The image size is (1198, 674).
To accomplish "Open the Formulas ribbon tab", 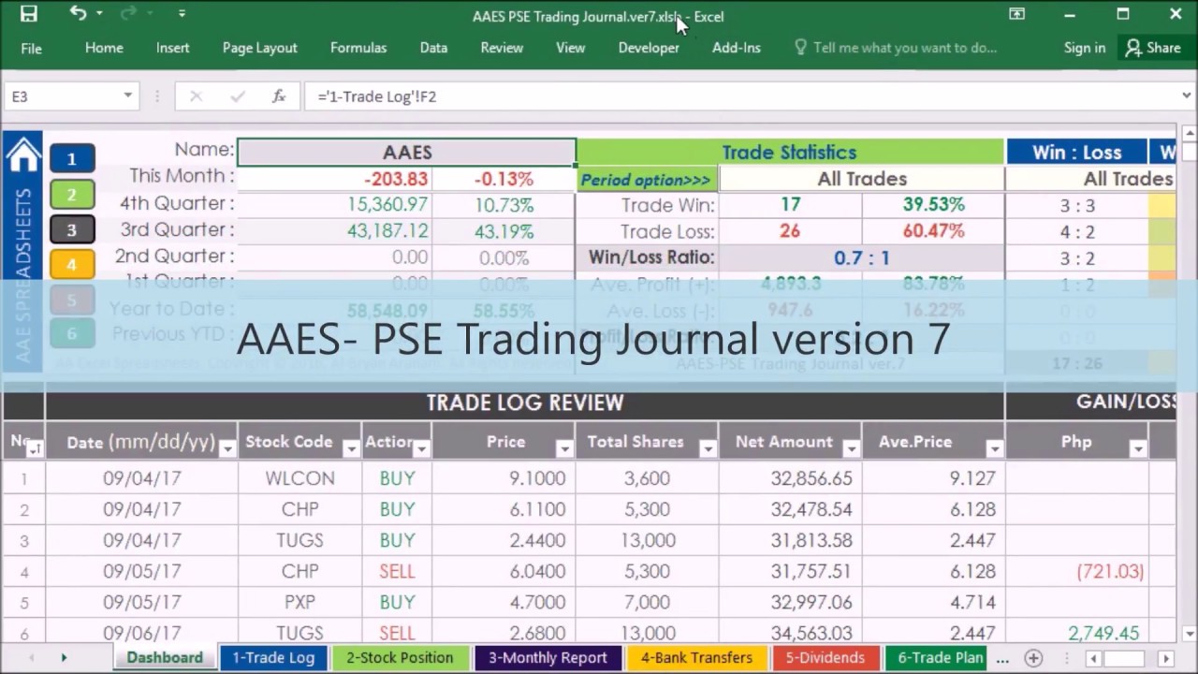I will (x=358, y=48).
